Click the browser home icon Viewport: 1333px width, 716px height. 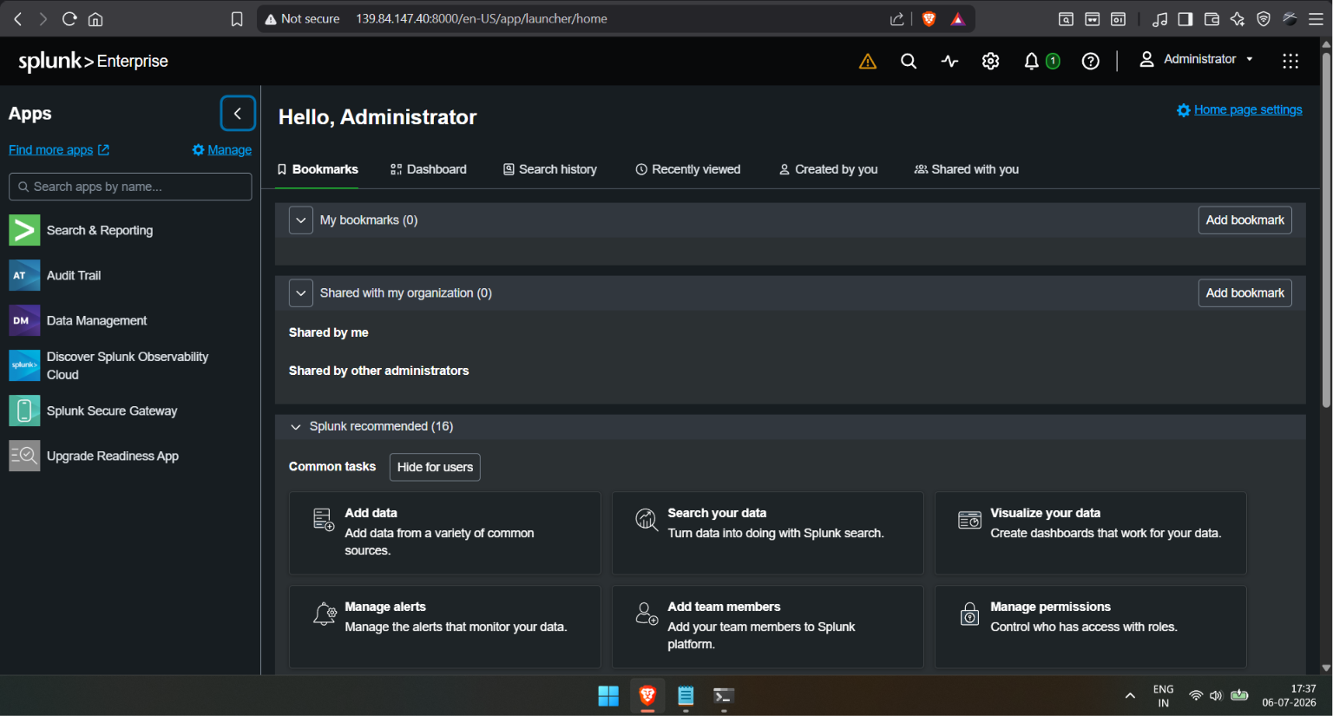point(96,19)
